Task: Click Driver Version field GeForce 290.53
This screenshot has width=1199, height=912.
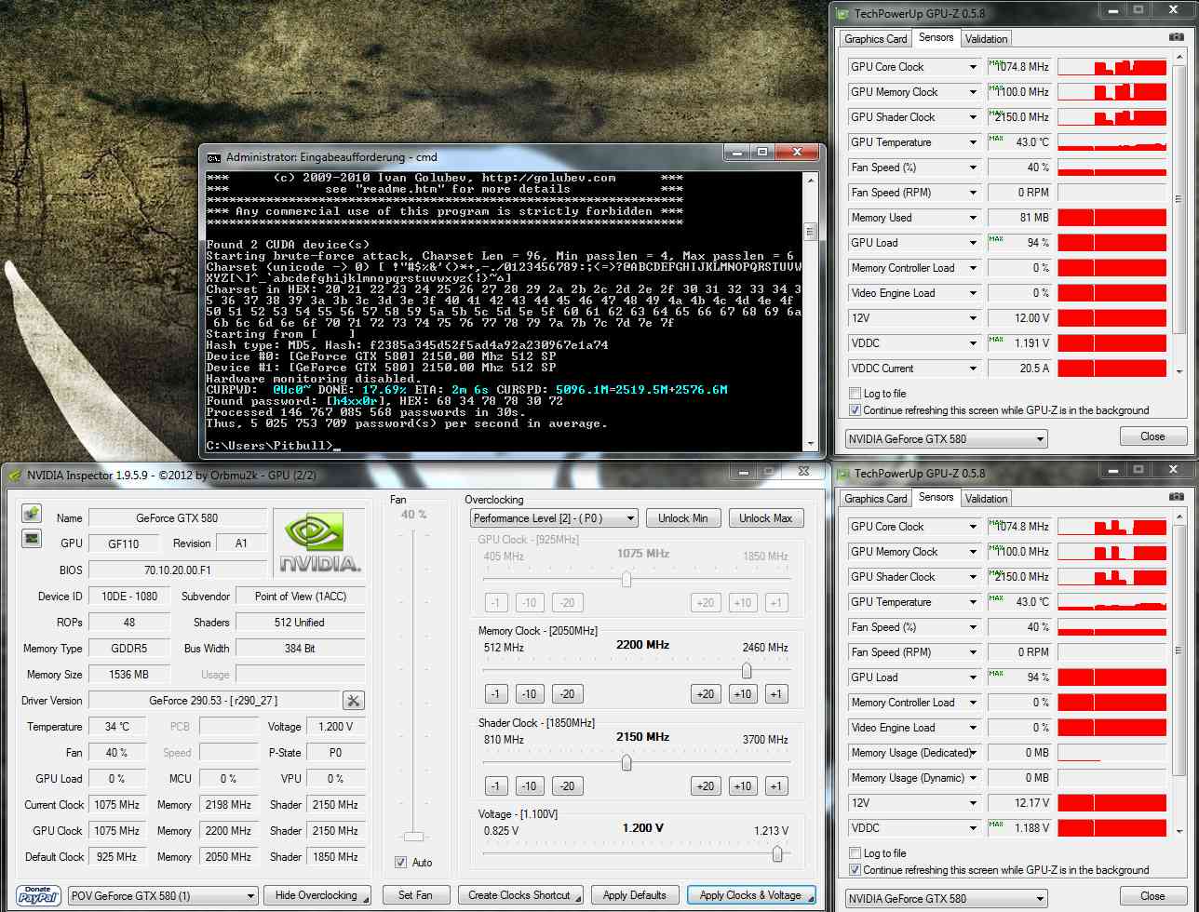Action: tap(213, 701)
